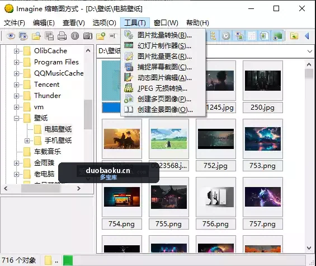Click thumbnail pane scroll up arrow
The image size is (316, 266).
pos(309,64)
